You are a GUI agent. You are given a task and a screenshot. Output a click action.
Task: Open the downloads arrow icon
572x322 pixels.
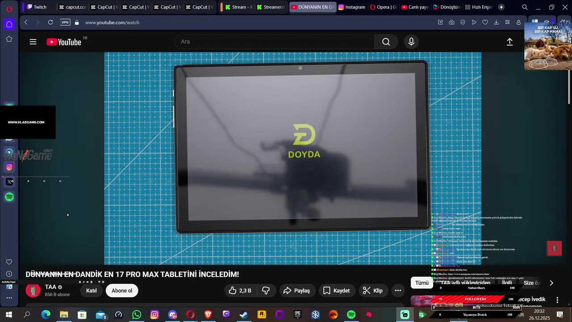496,22
